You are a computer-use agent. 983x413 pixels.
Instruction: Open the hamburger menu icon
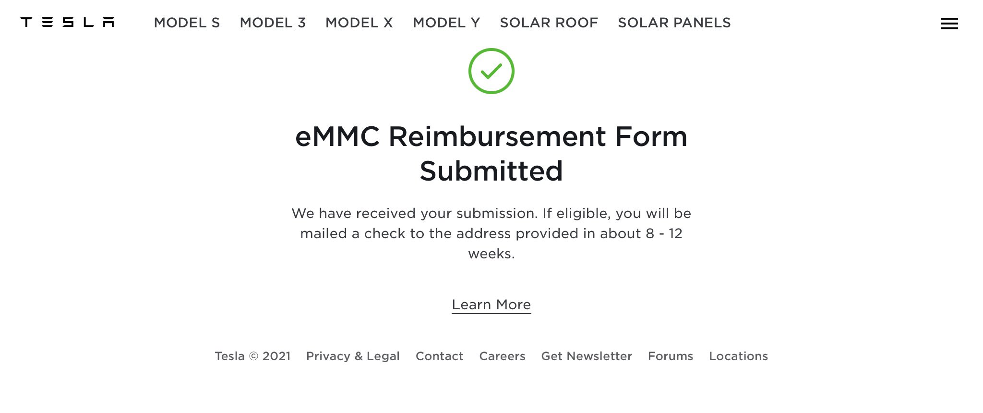click(x=949, y=24)
